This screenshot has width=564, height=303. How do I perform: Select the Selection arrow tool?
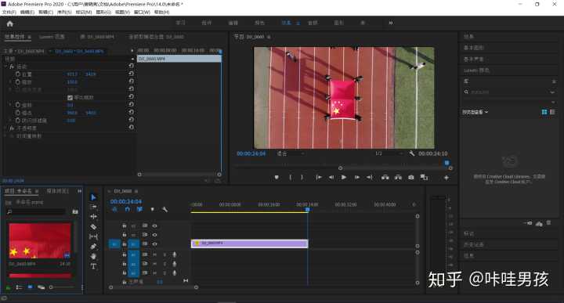pyautogui.click(x=93, y=197)
